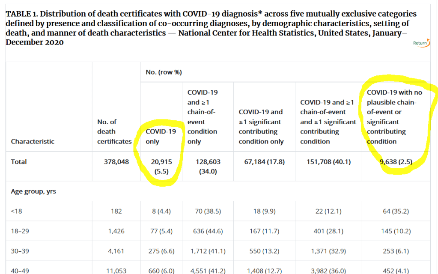This screenshot has width=438, height=274.
Task: Click the Return link
Action: (419, 43)
